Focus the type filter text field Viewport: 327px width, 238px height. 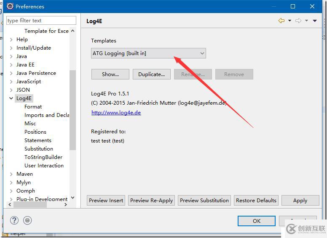pyautogui.click(x=41, y=20)
